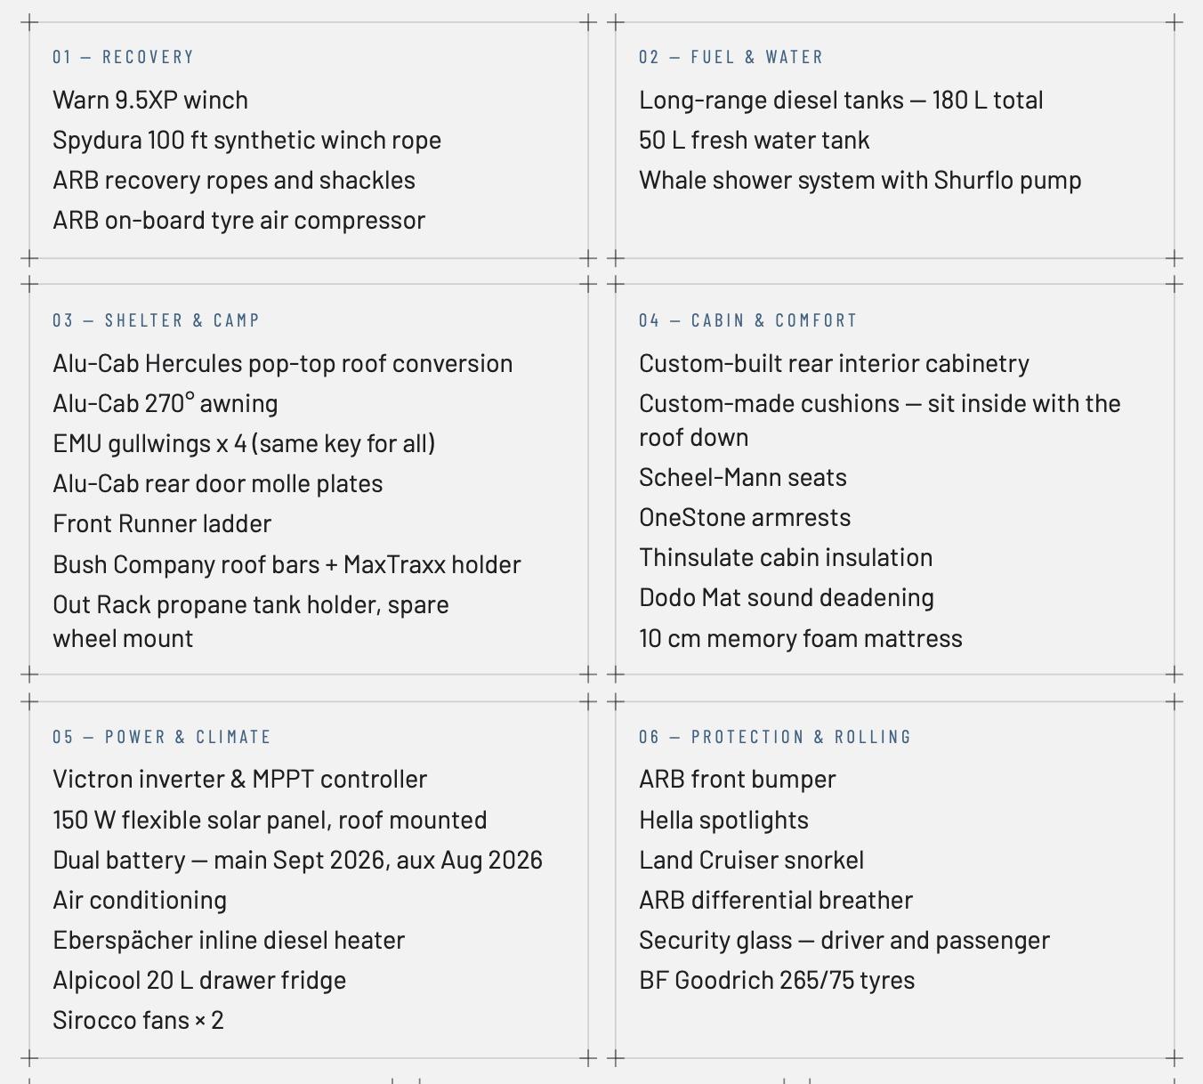Click 'BF Goodrich 265/75 tyres' entry
The width and height of the screenshot is (1203, 1084).
777,981
